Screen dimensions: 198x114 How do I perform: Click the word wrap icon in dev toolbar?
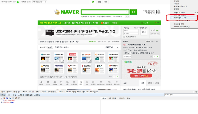(19, 98)
